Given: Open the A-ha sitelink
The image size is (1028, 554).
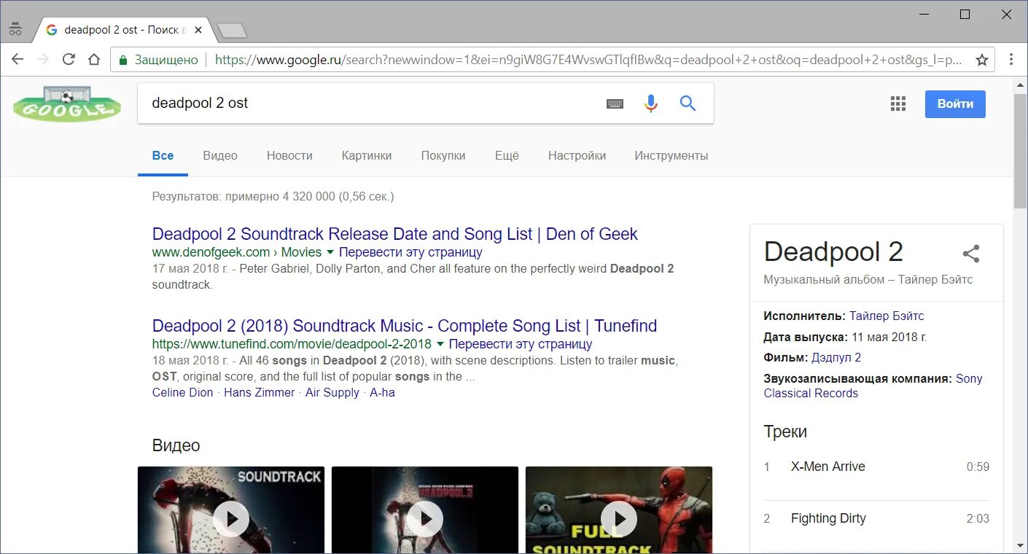Looking at the screenshot, I should [382, 392].
